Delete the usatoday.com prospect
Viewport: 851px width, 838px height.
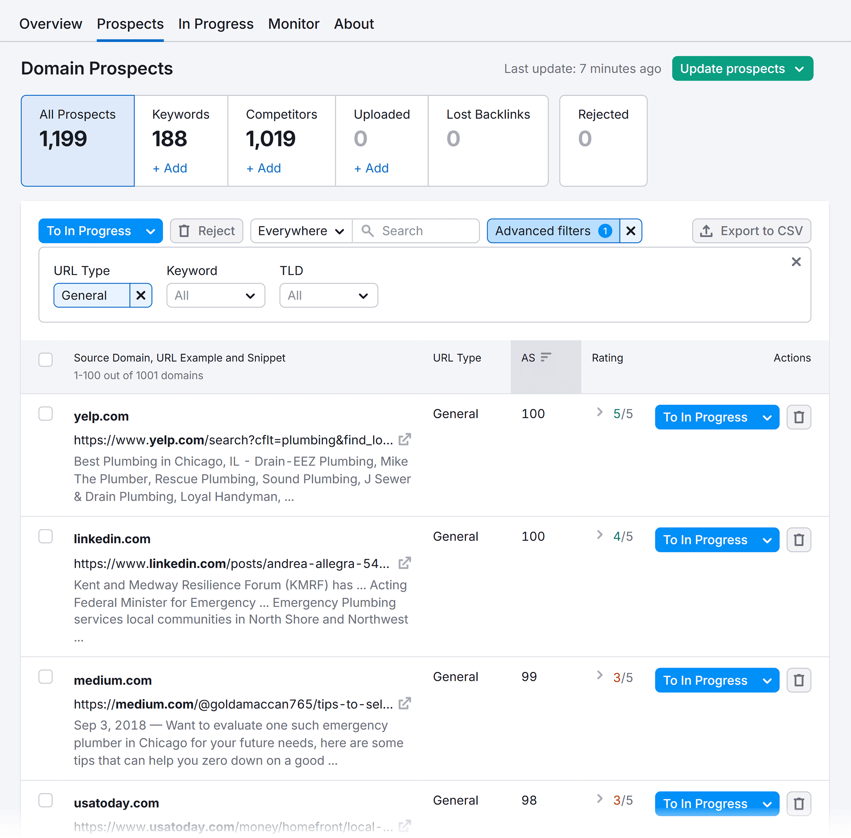(x=799, y=804)
